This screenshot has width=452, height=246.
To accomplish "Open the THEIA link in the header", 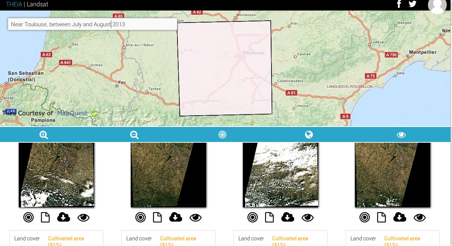I will pyautogui.click(x=14, y=5).
